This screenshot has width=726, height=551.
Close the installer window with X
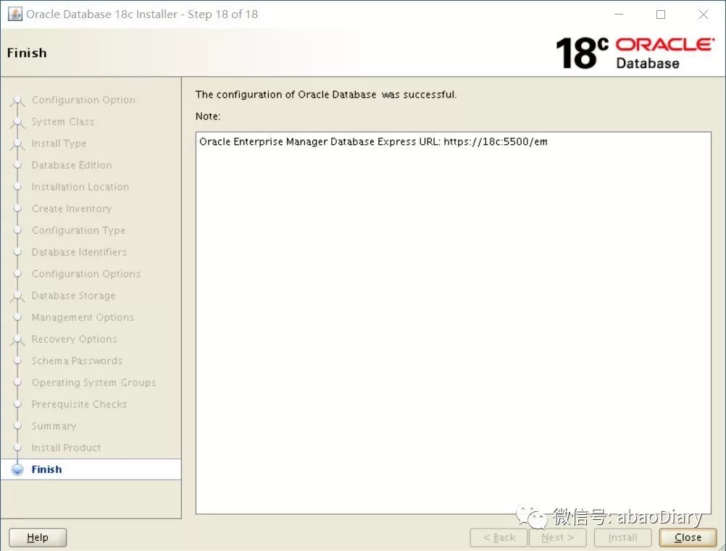(x=704, y=14)
